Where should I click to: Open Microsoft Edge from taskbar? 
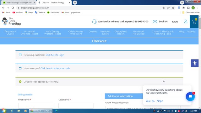point(56,111)
